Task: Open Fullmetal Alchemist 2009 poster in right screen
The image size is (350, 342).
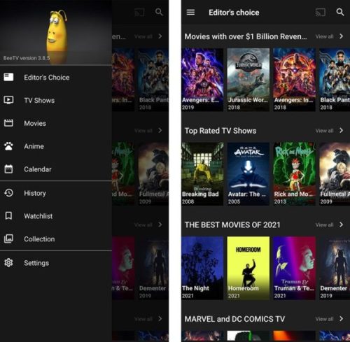Action: point(335,174)
